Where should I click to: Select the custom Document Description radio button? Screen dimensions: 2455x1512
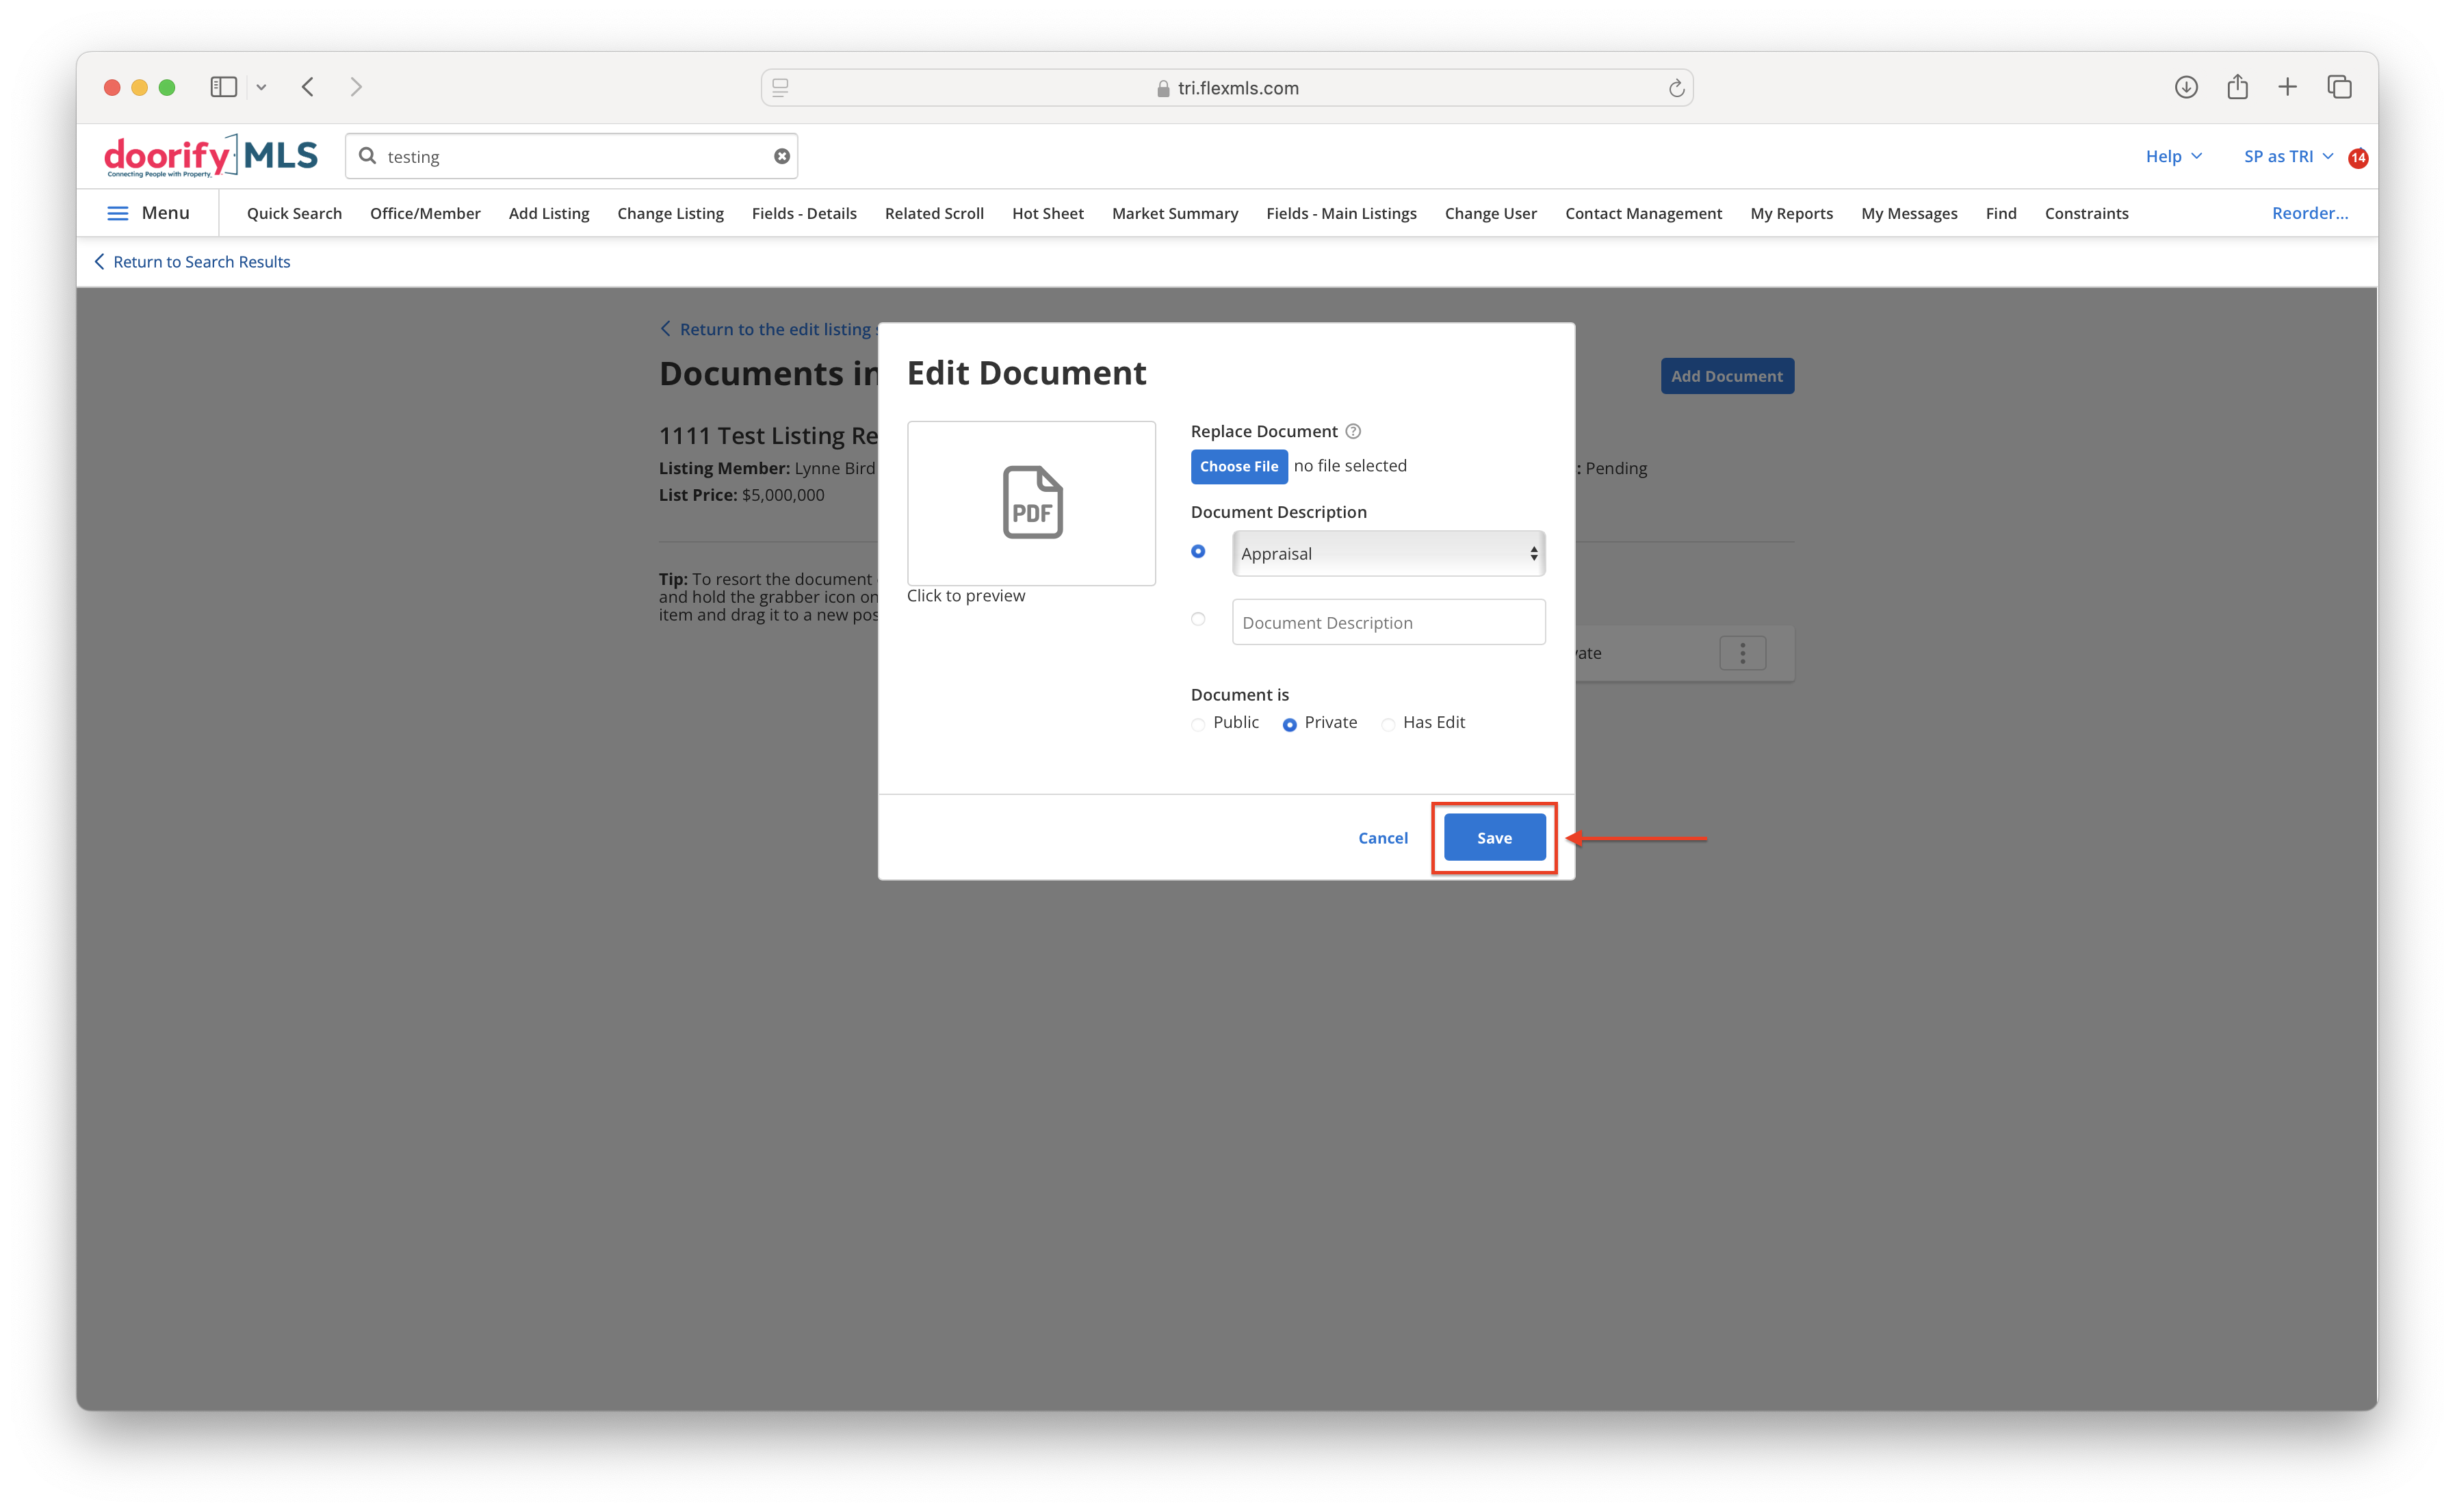[1198, 619]
